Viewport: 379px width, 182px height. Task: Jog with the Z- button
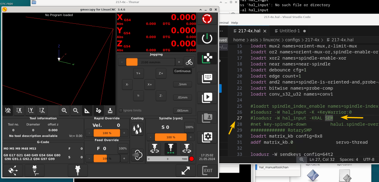point(161,96)
